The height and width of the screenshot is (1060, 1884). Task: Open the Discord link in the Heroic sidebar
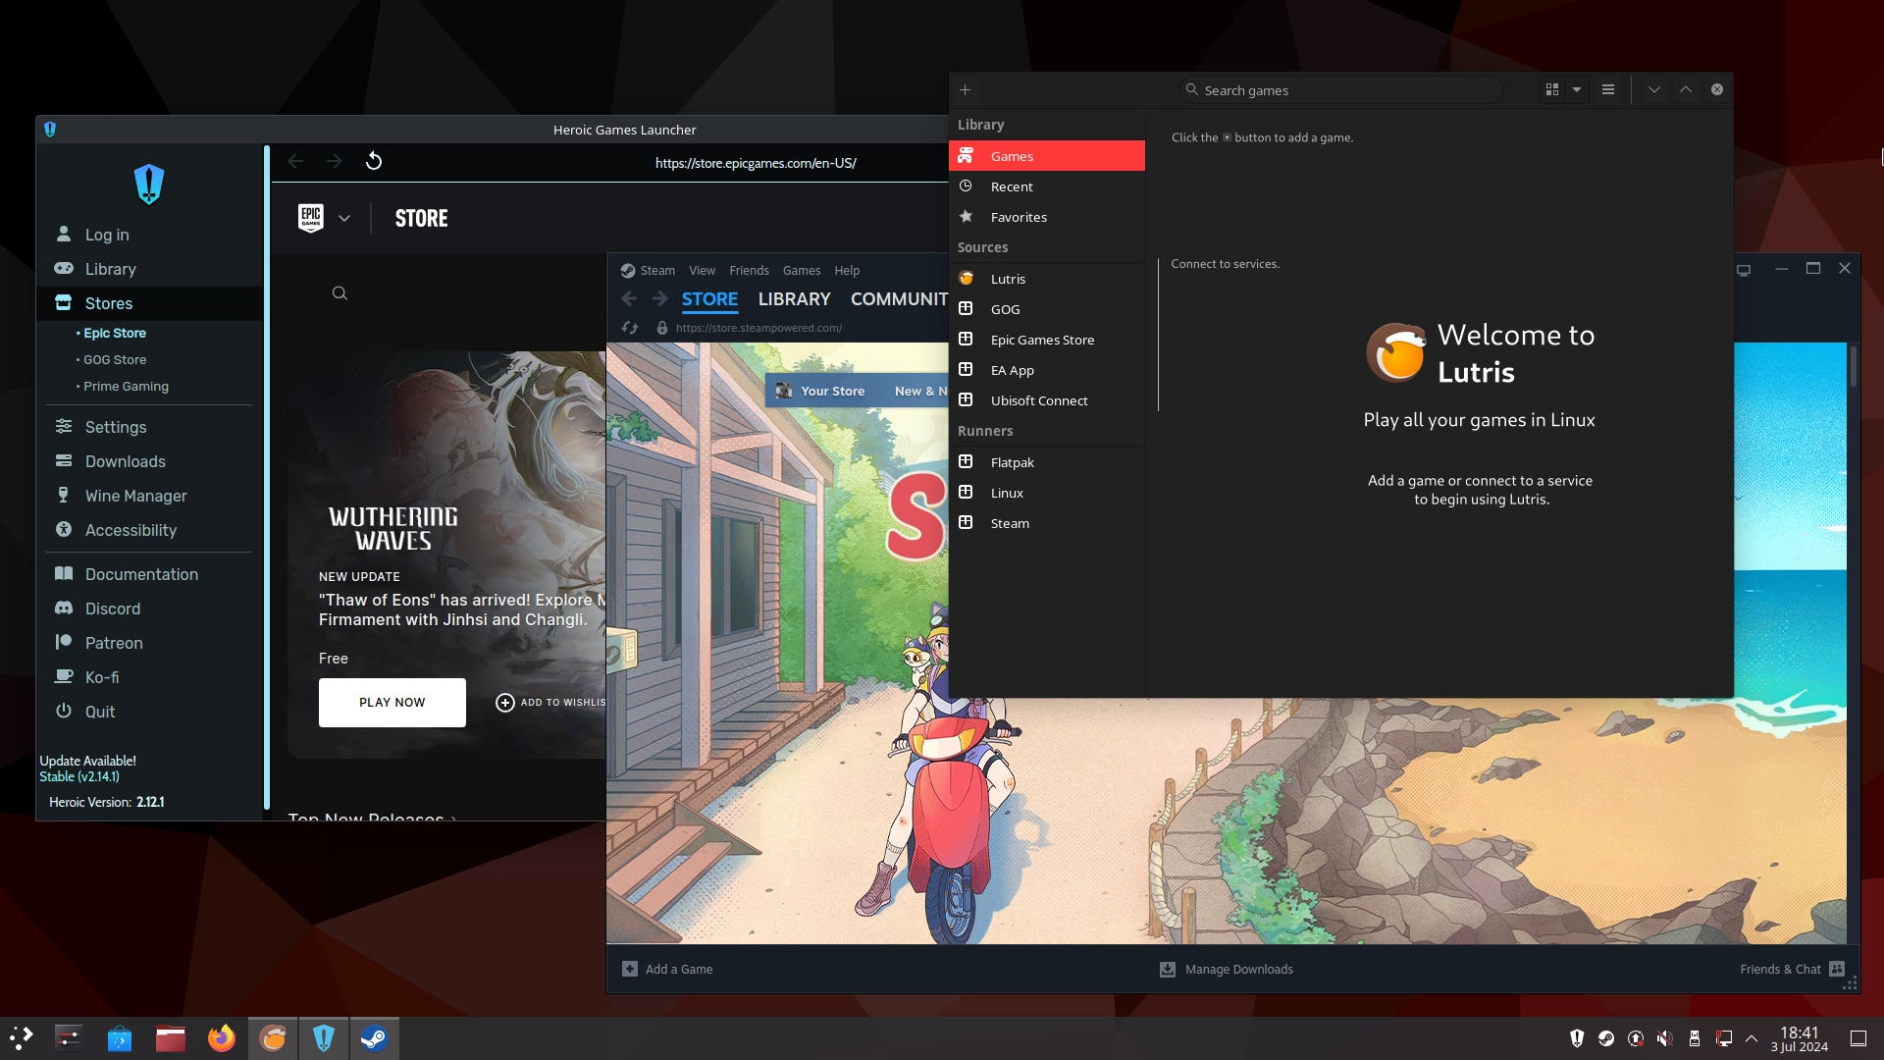coord(112,609)
